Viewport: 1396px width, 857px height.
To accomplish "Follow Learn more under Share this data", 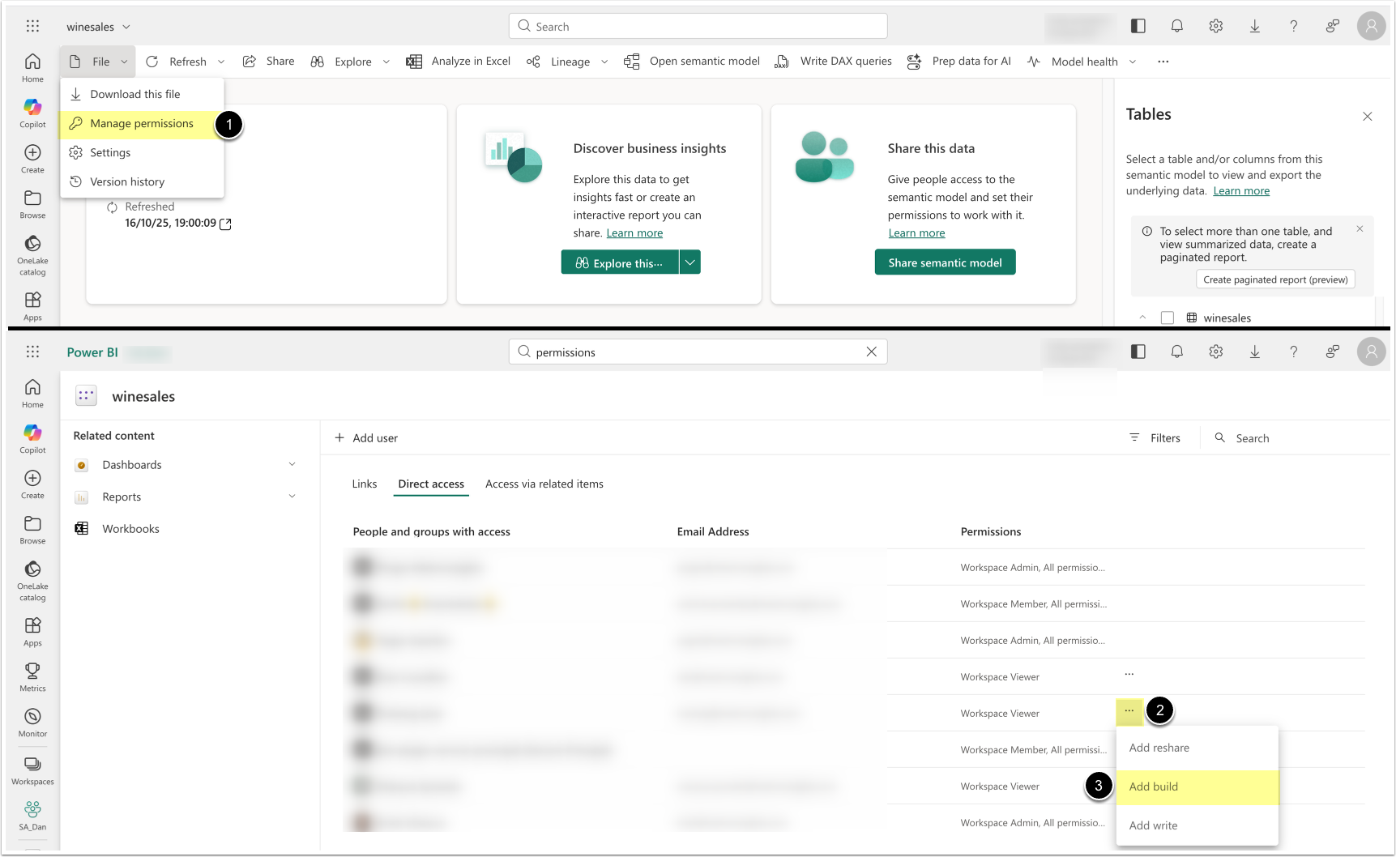I will click(x=916, y=233).
